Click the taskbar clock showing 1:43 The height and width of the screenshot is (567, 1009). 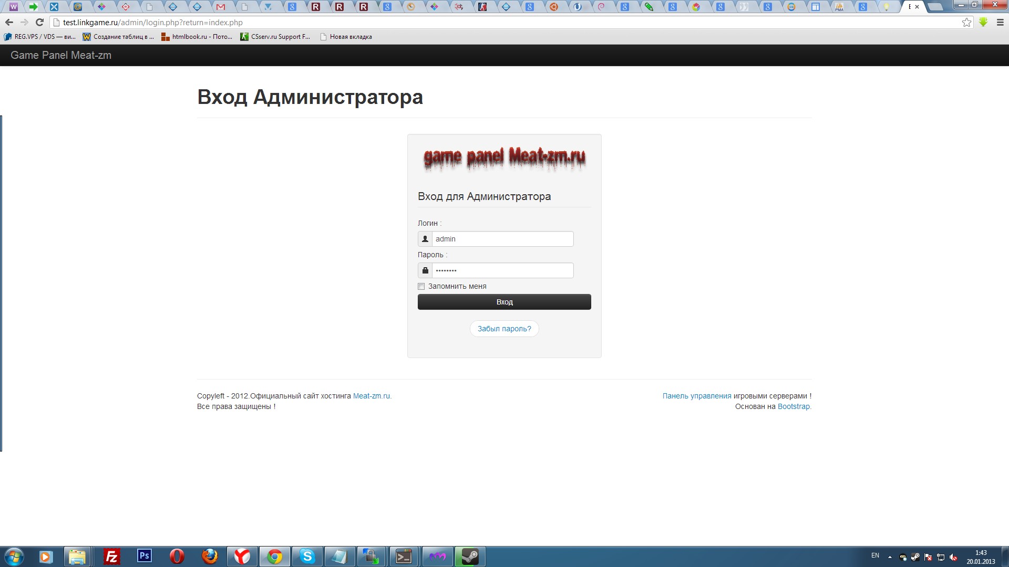(981, 557)
